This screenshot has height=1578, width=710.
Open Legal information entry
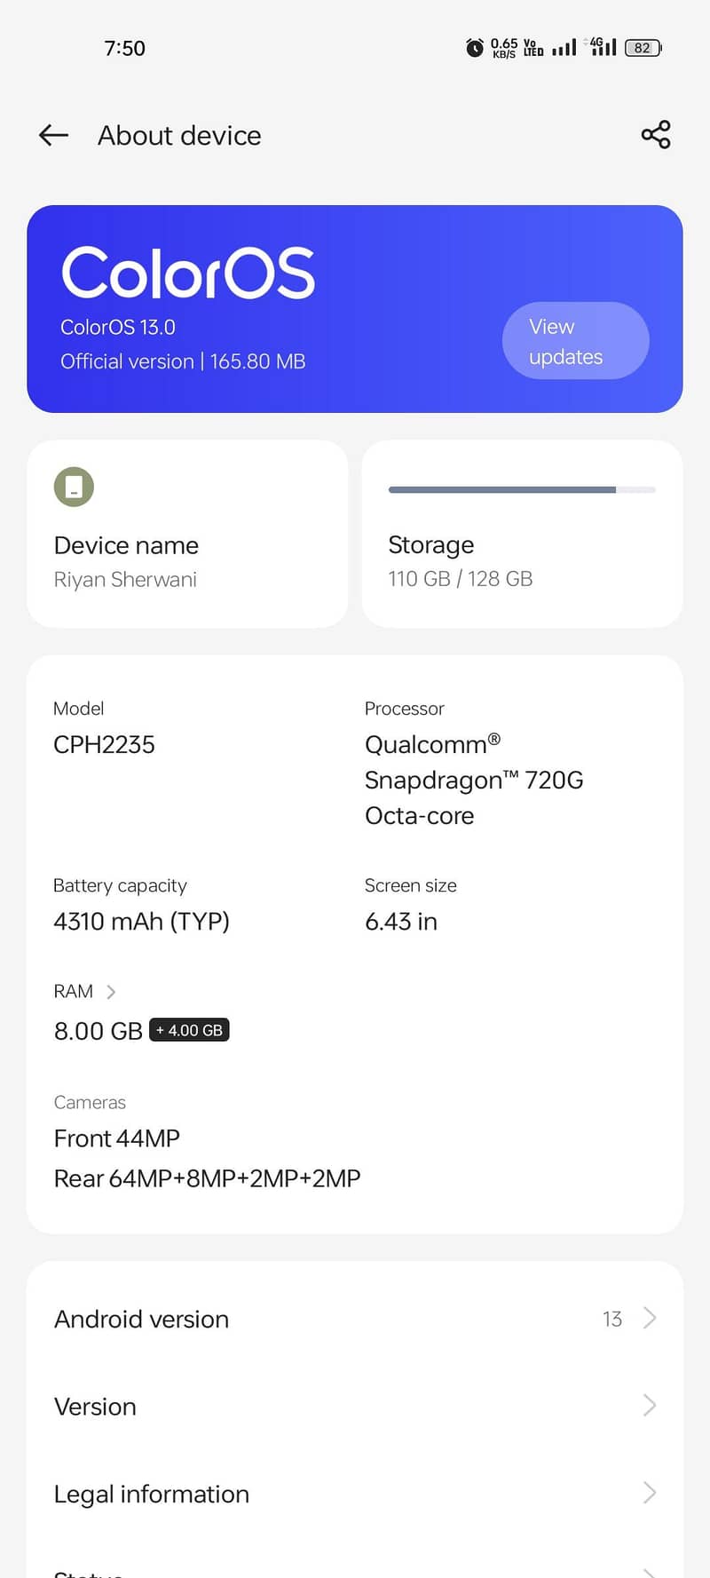355,1494
